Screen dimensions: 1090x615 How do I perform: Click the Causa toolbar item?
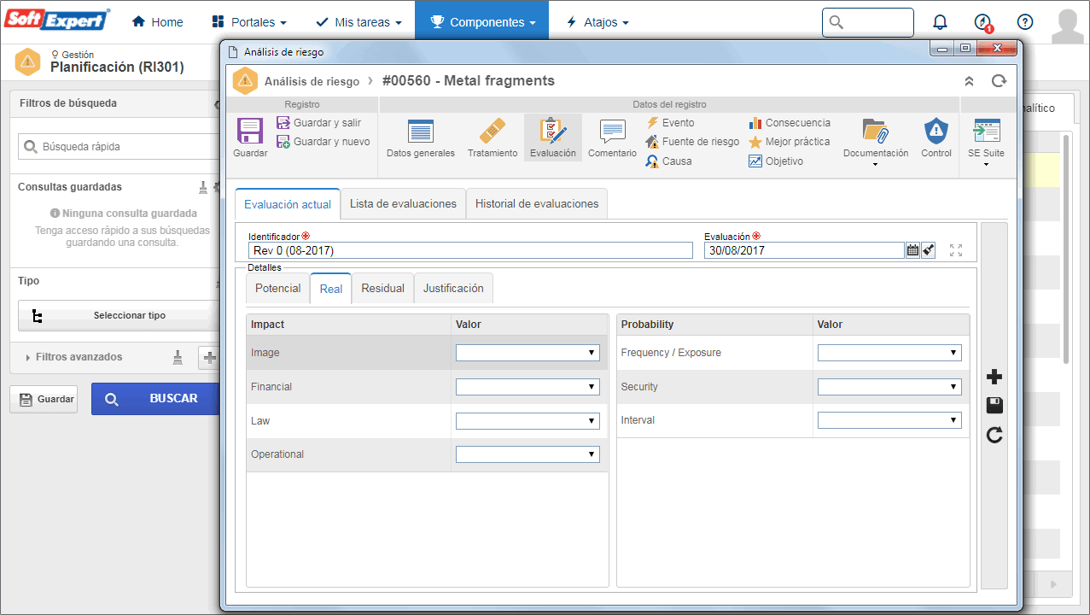(668, 161)
